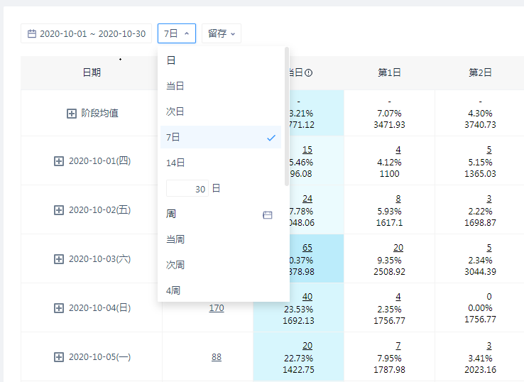
Task: Expand the 2020-10-02(五) row
Action: coord(59,210)
